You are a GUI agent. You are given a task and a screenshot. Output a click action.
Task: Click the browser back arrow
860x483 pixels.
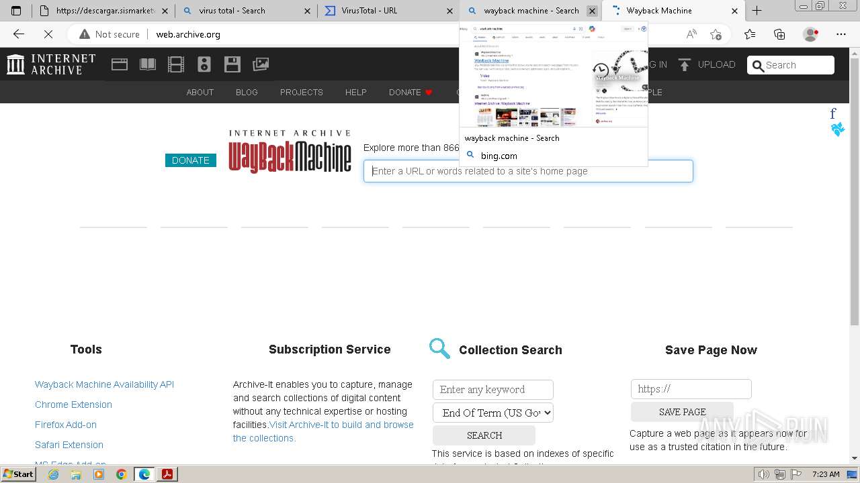click(19, 34)
